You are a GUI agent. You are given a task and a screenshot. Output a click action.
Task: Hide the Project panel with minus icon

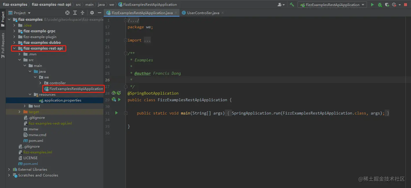100,13
